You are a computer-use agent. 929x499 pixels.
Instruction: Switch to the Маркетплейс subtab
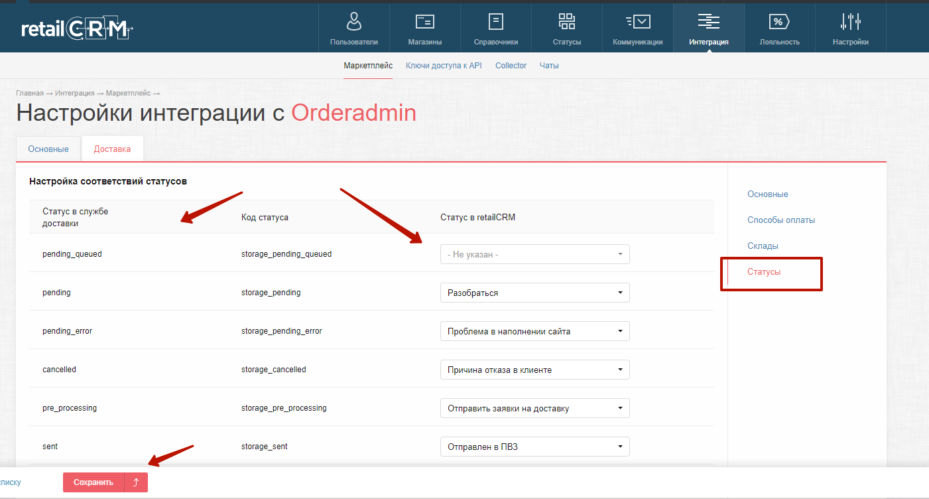[x=368, y=66]
